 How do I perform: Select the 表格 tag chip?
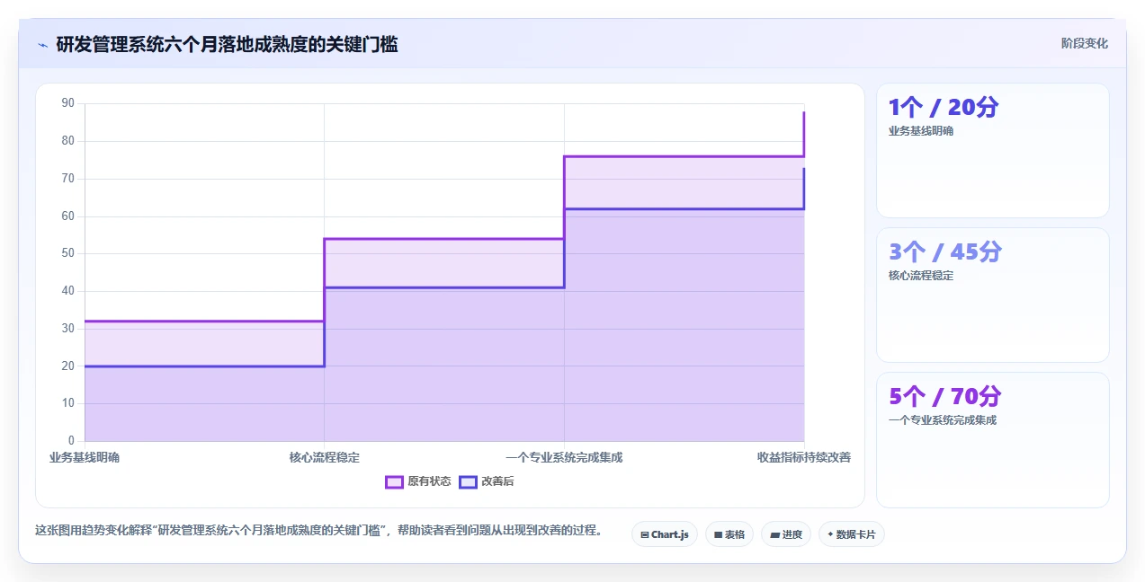(729, 534)
